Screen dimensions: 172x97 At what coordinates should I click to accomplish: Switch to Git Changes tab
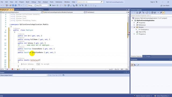pyautogui.click(x=147, y=56)
